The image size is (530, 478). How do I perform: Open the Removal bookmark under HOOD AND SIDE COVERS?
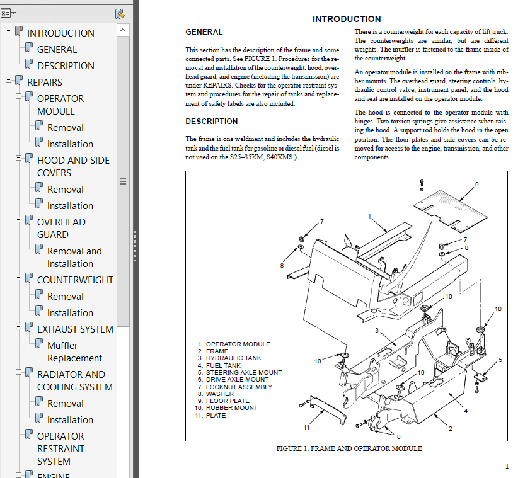coord(66,190)
